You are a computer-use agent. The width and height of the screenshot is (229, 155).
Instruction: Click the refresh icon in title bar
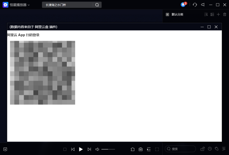[195, 5]
